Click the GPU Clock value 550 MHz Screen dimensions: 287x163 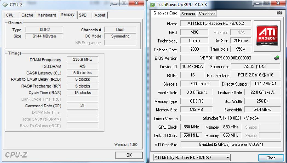191,127
